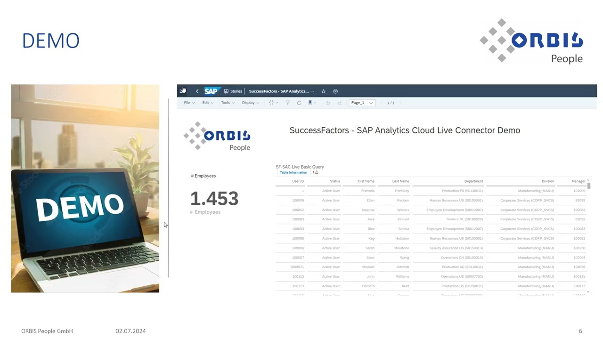Click last name cell Schmidt
Screen dimensions: 603x339
pyautogui.click(x=402, y=267)
